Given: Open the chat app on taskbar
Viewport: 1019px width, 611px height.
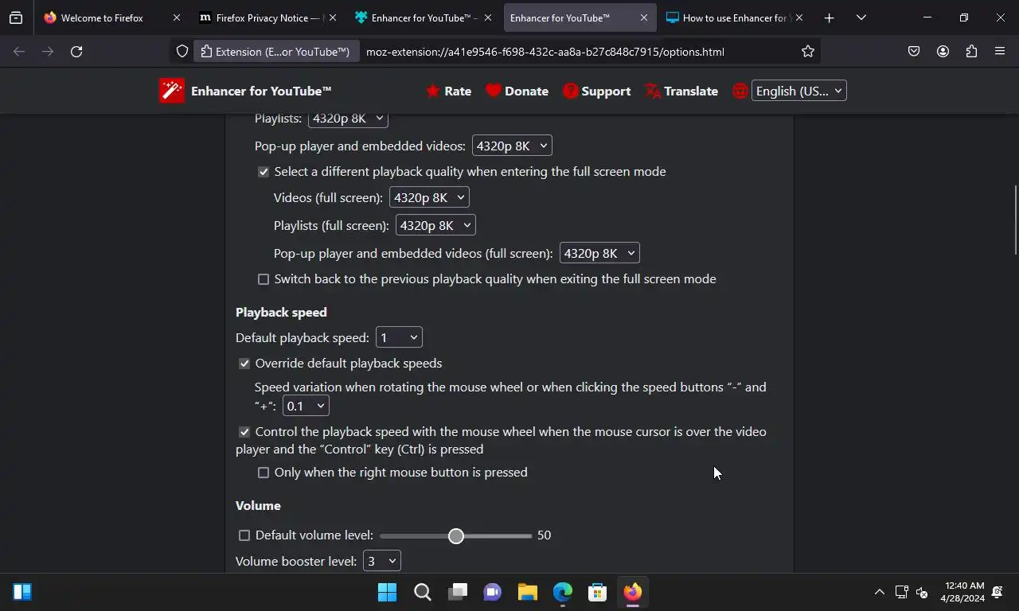Looking at the screenshot, I should [492, 592].
